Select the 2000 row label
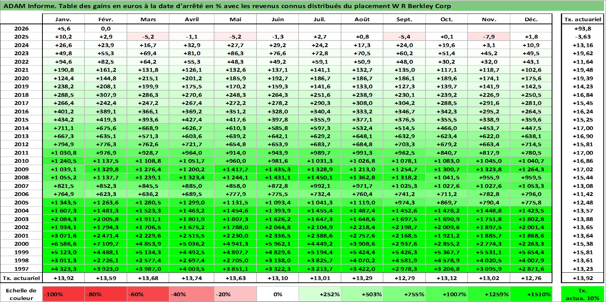606x302 pixels. (21, 244)
